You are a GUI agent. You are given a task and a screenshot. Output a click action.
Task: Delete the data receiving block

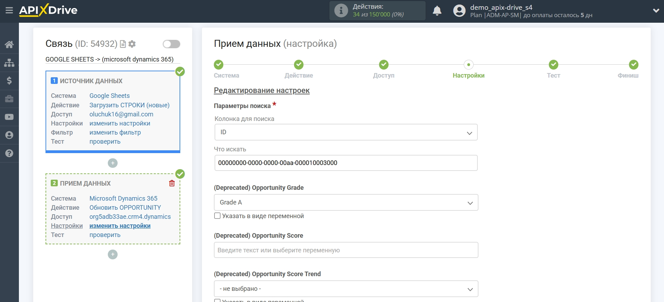point(172,183)
